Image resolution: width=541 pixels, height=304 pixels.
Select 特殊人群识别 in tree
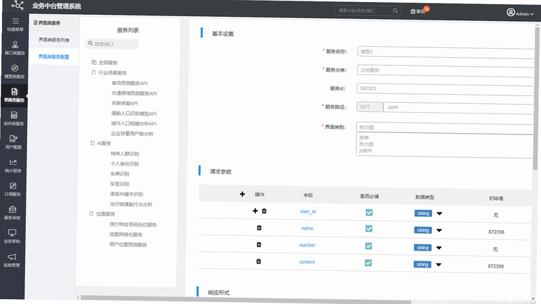124,153
